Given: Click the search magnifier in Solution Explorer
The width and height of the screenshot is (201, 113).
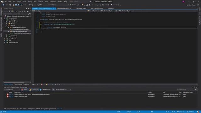Looking at the screenshot, I should 29,14.
